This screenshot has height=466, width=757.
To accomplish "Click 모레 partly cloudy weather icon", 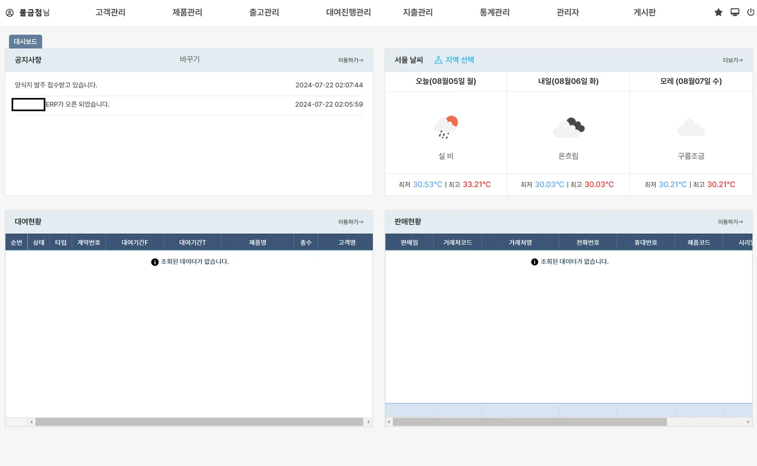I will pos(691,127).
